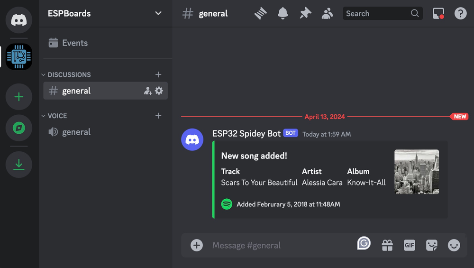The width and height of the screenshot is (474, 268).
Task: Open the Events item in sidebar
Action: point(74,43)
